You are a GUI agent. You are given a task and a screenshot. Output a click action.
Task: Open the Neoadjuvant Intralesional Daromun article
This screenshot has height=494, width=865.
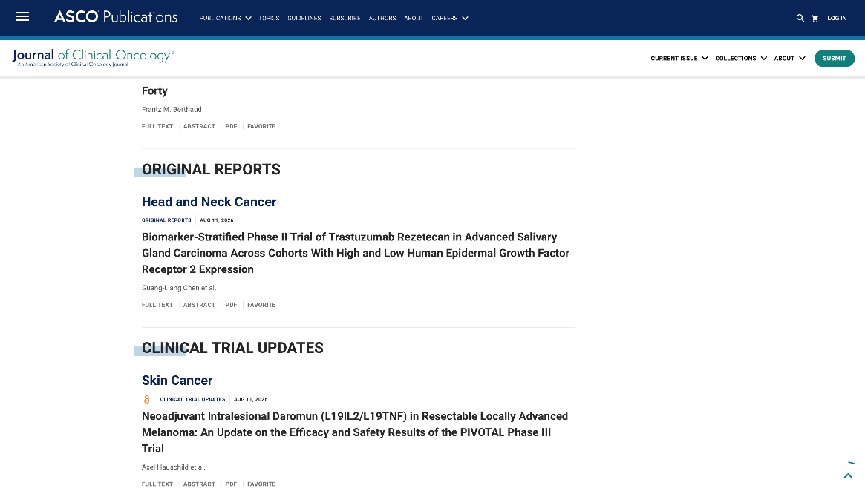pos(355,432)
